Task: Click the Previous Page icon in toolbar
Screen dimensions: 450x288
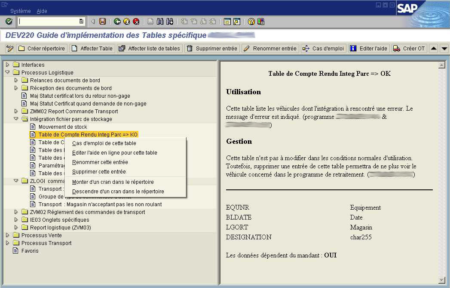Action: pos(194,22)
